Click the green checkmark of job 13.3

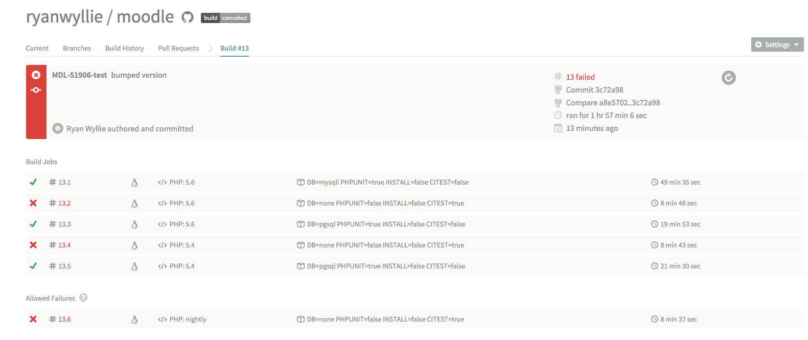33,224
